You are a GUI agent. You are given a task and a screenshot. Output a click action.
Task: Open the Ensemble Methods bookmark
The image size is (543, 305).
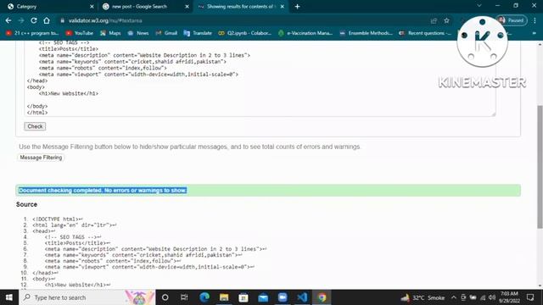(366, 33)
